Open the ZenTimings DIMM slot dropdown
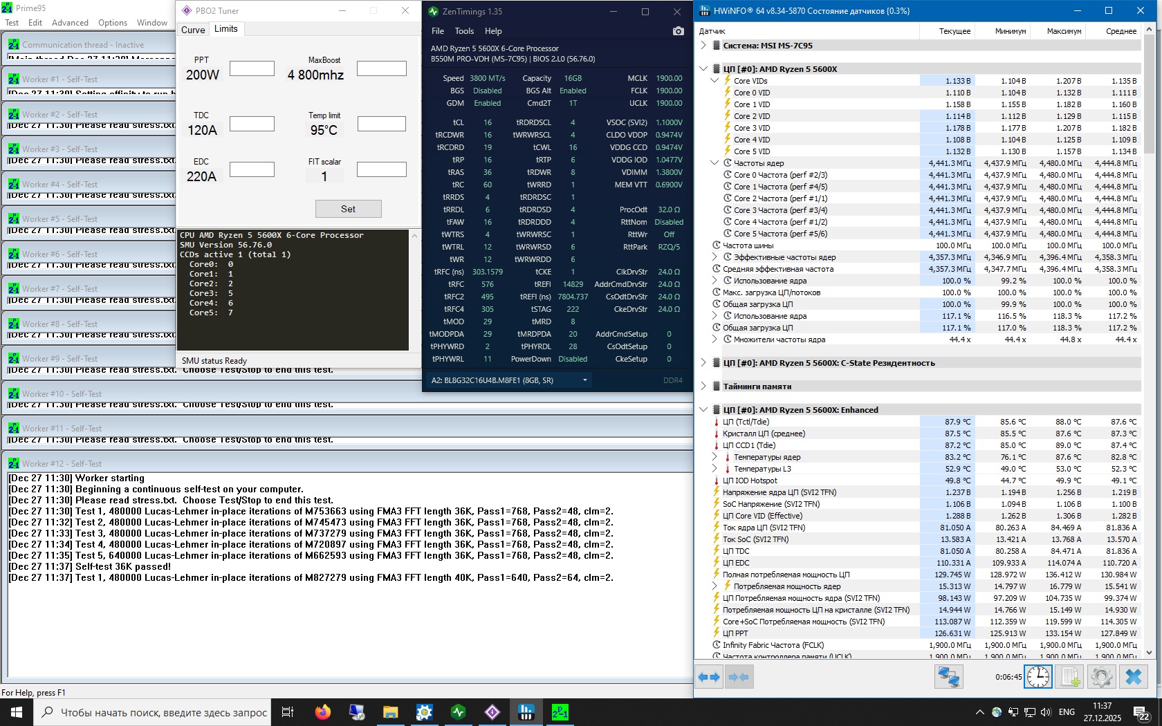This screenshot has height=726, width=1162. pos(585,380)
